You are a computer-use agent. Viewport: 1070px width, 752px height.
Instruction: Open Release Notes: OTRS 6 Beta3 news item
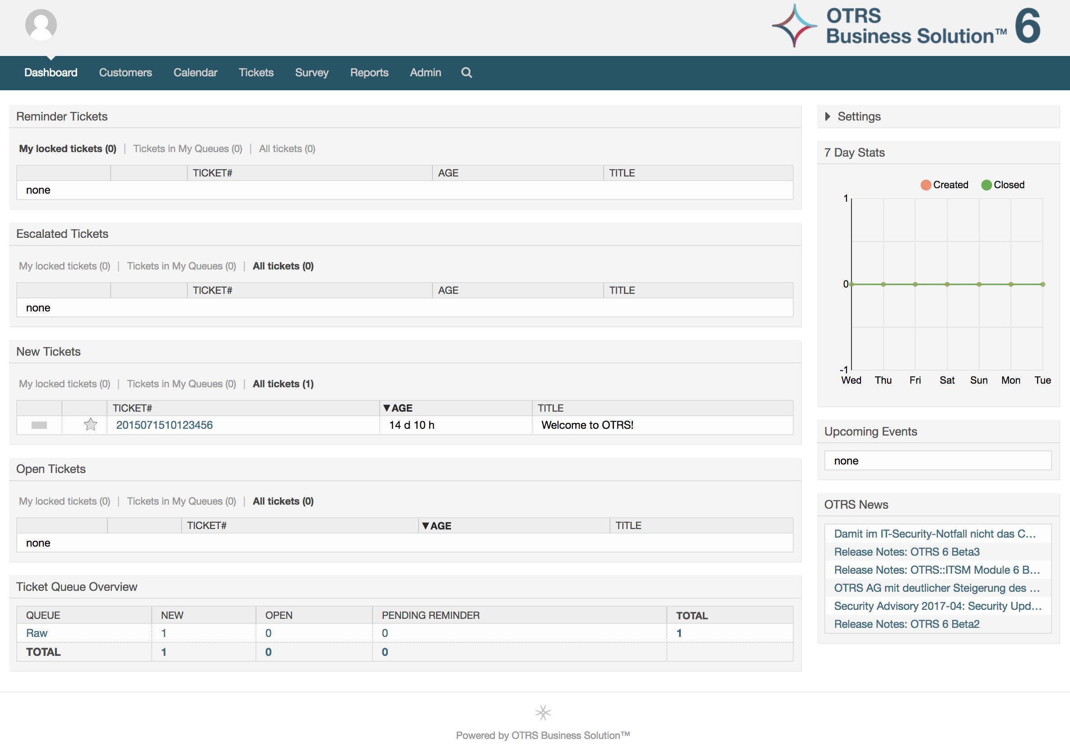click(907, 552)
